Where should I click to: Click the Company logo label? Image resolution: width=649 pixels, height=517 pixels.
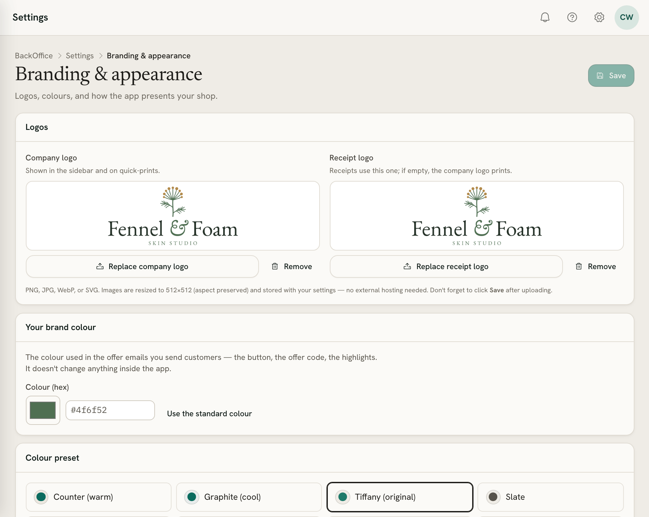51,158
